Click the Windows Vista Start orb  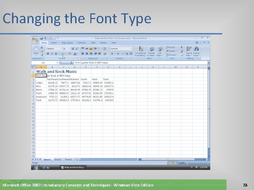tap(36, 167)
